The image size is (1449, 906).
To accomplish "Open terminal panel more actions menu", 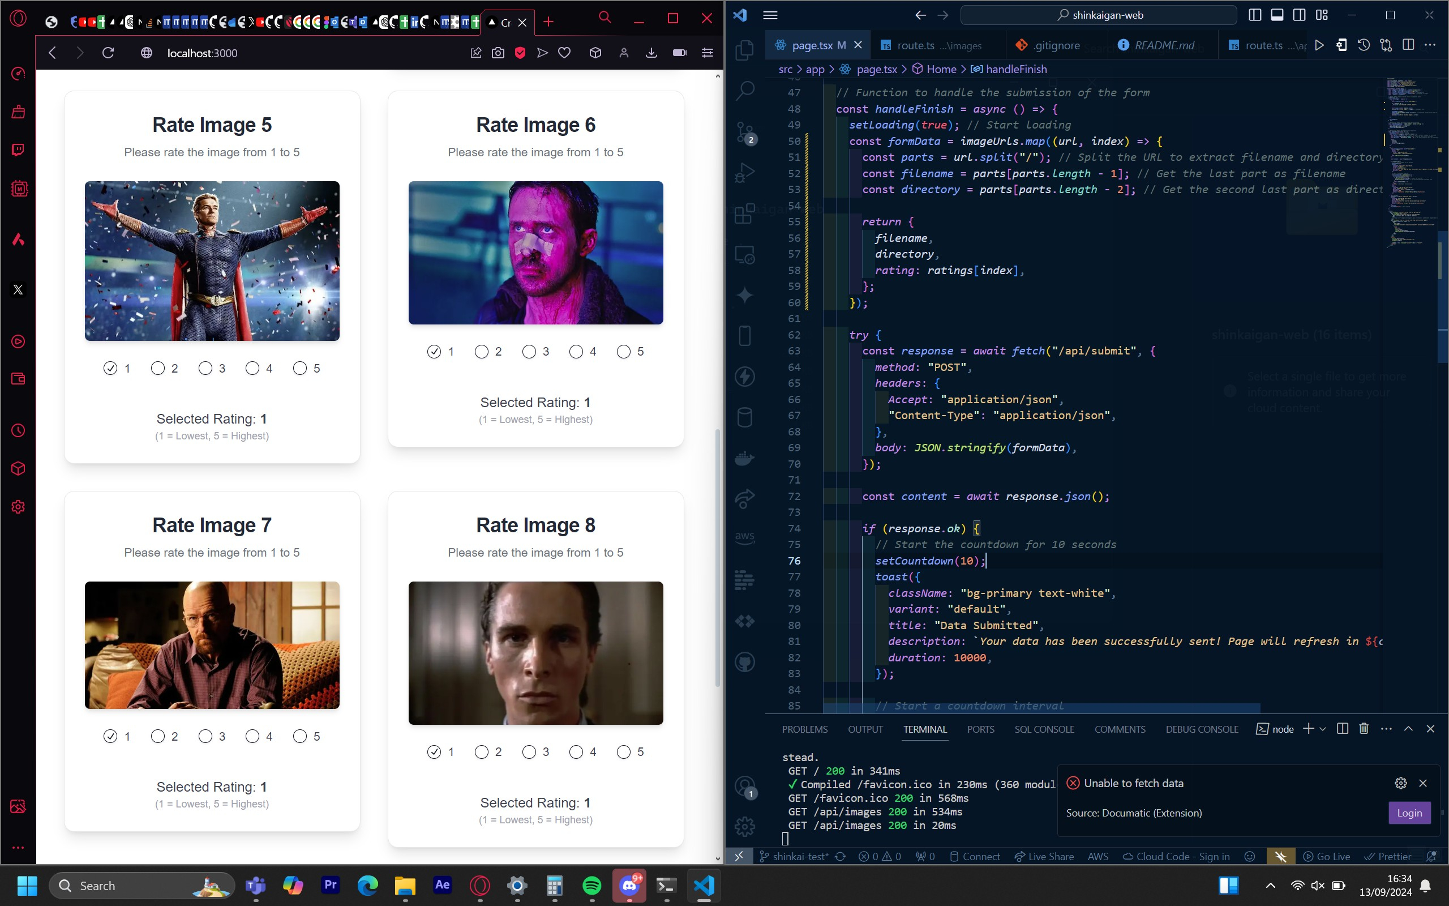I will (x=1386, y=729).
